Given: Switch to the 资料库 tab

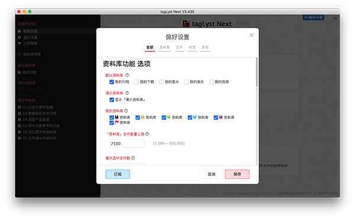Looking at the screenshot, I should click(x=164, y=47).
